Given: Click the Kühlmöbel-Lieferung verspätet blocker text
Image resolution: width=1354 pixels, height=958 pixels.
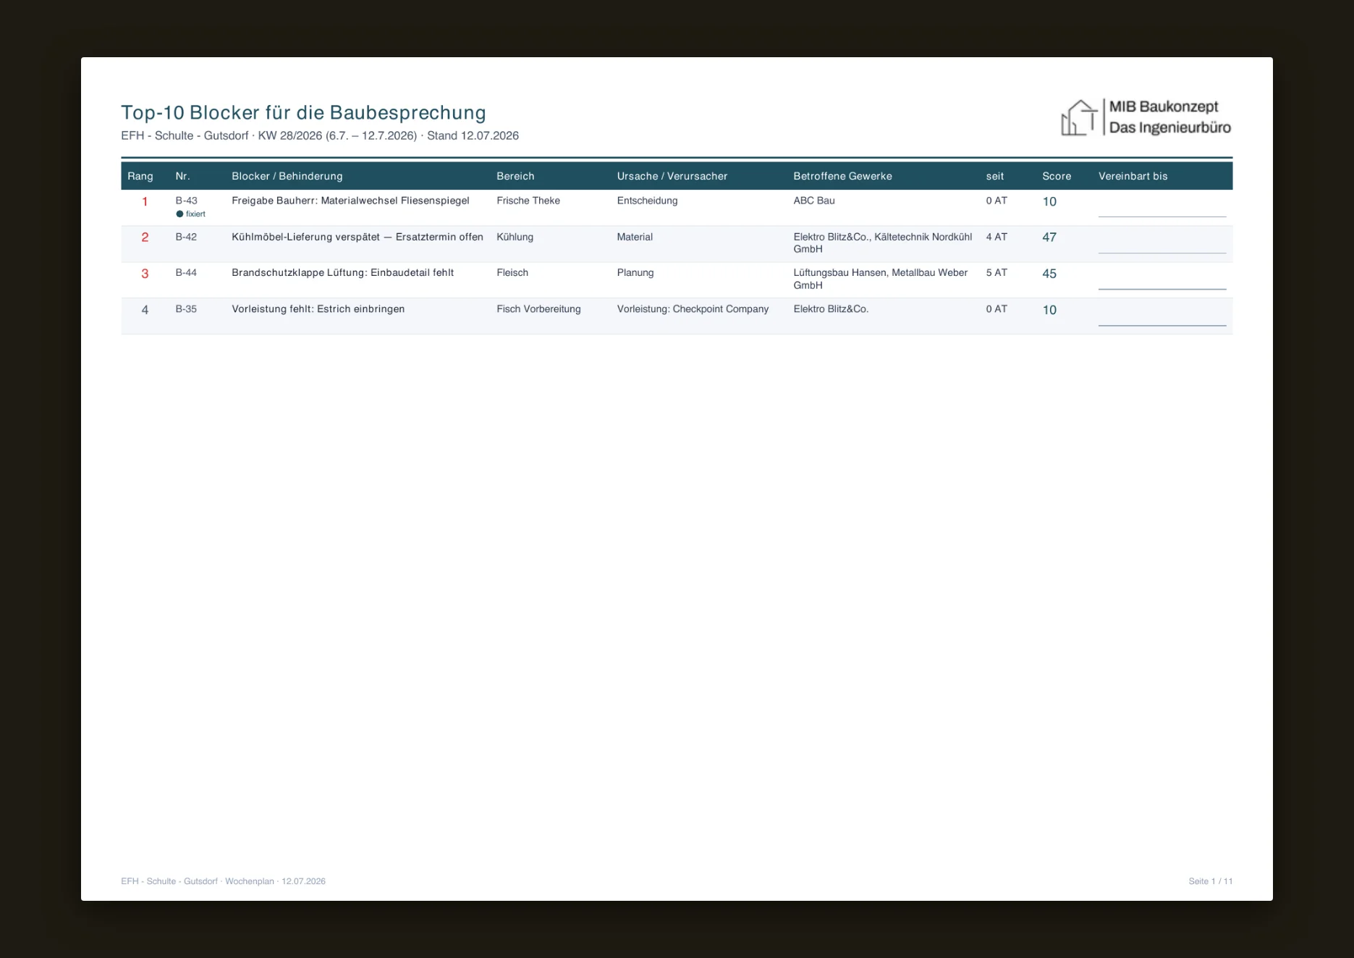Looking at the screenshot, I should (357, 237).
